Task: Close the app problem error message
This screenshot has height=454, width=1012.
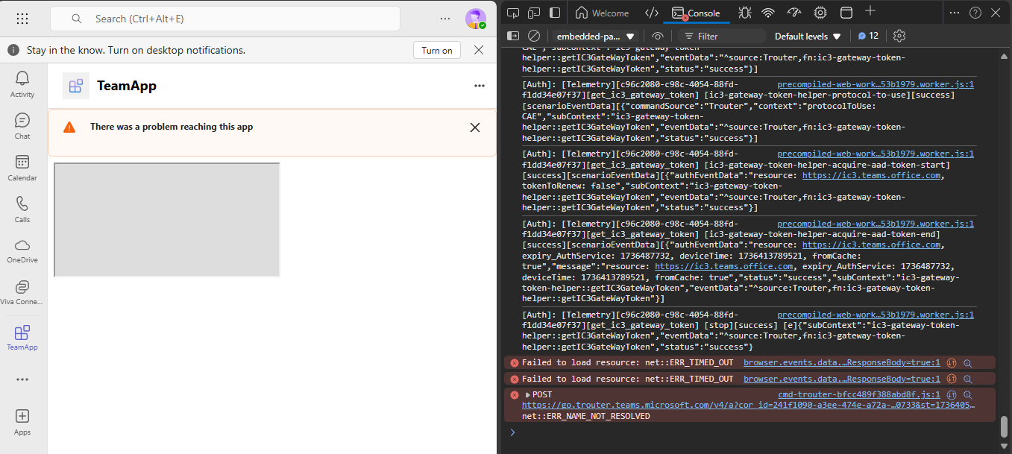Action: pos(475,127)
